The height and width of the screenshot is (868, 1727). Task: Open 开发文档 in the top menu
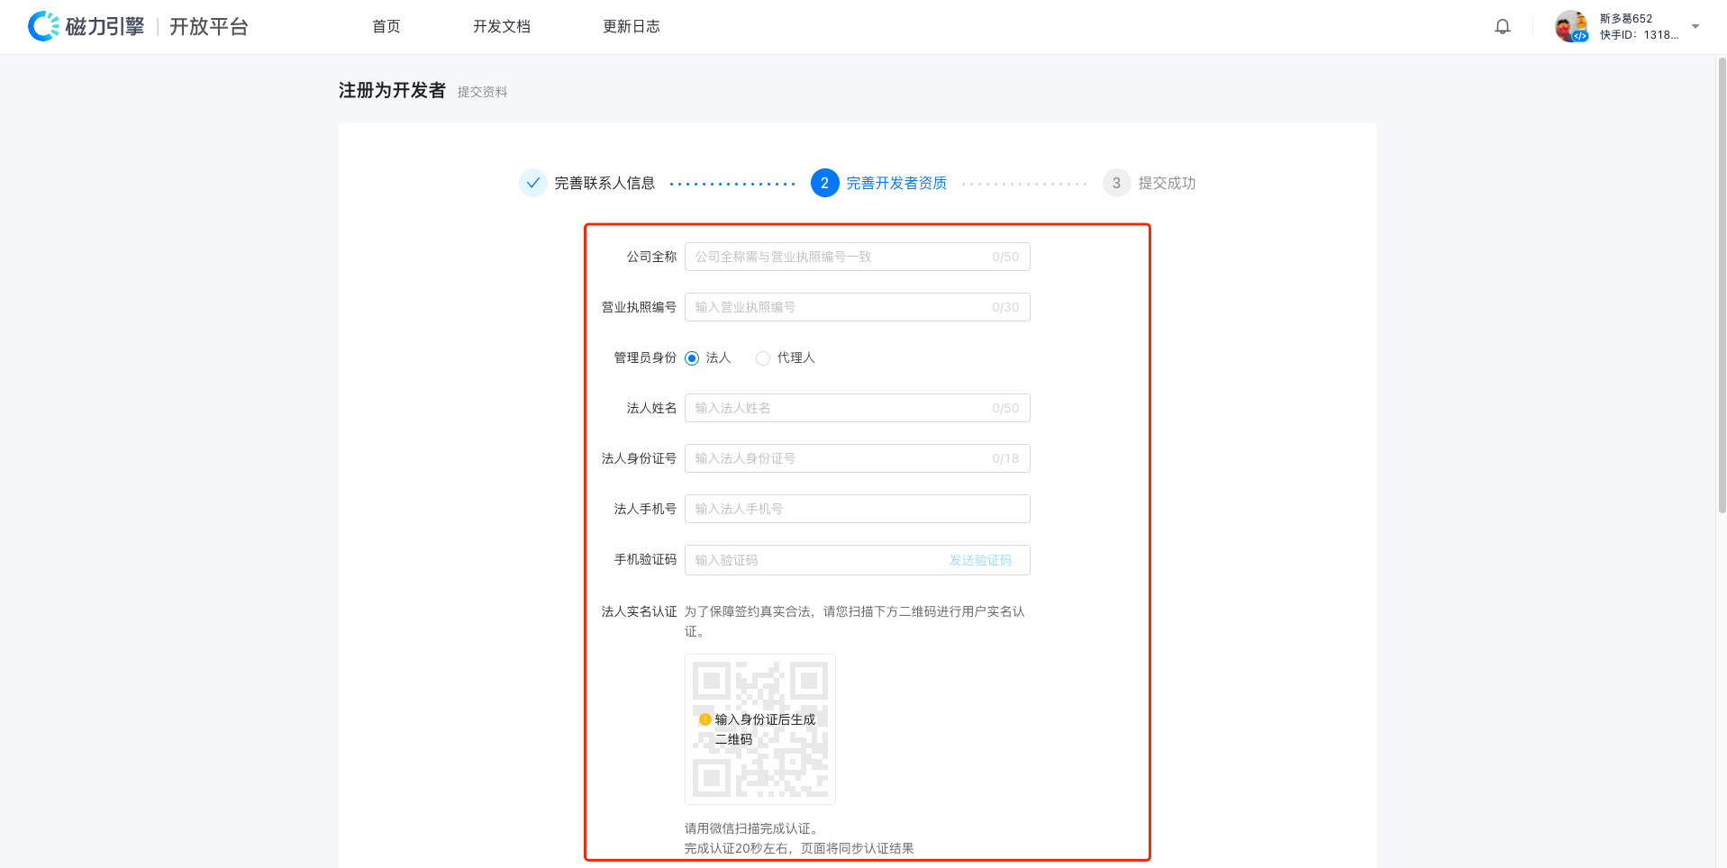[x=502, y=26]
